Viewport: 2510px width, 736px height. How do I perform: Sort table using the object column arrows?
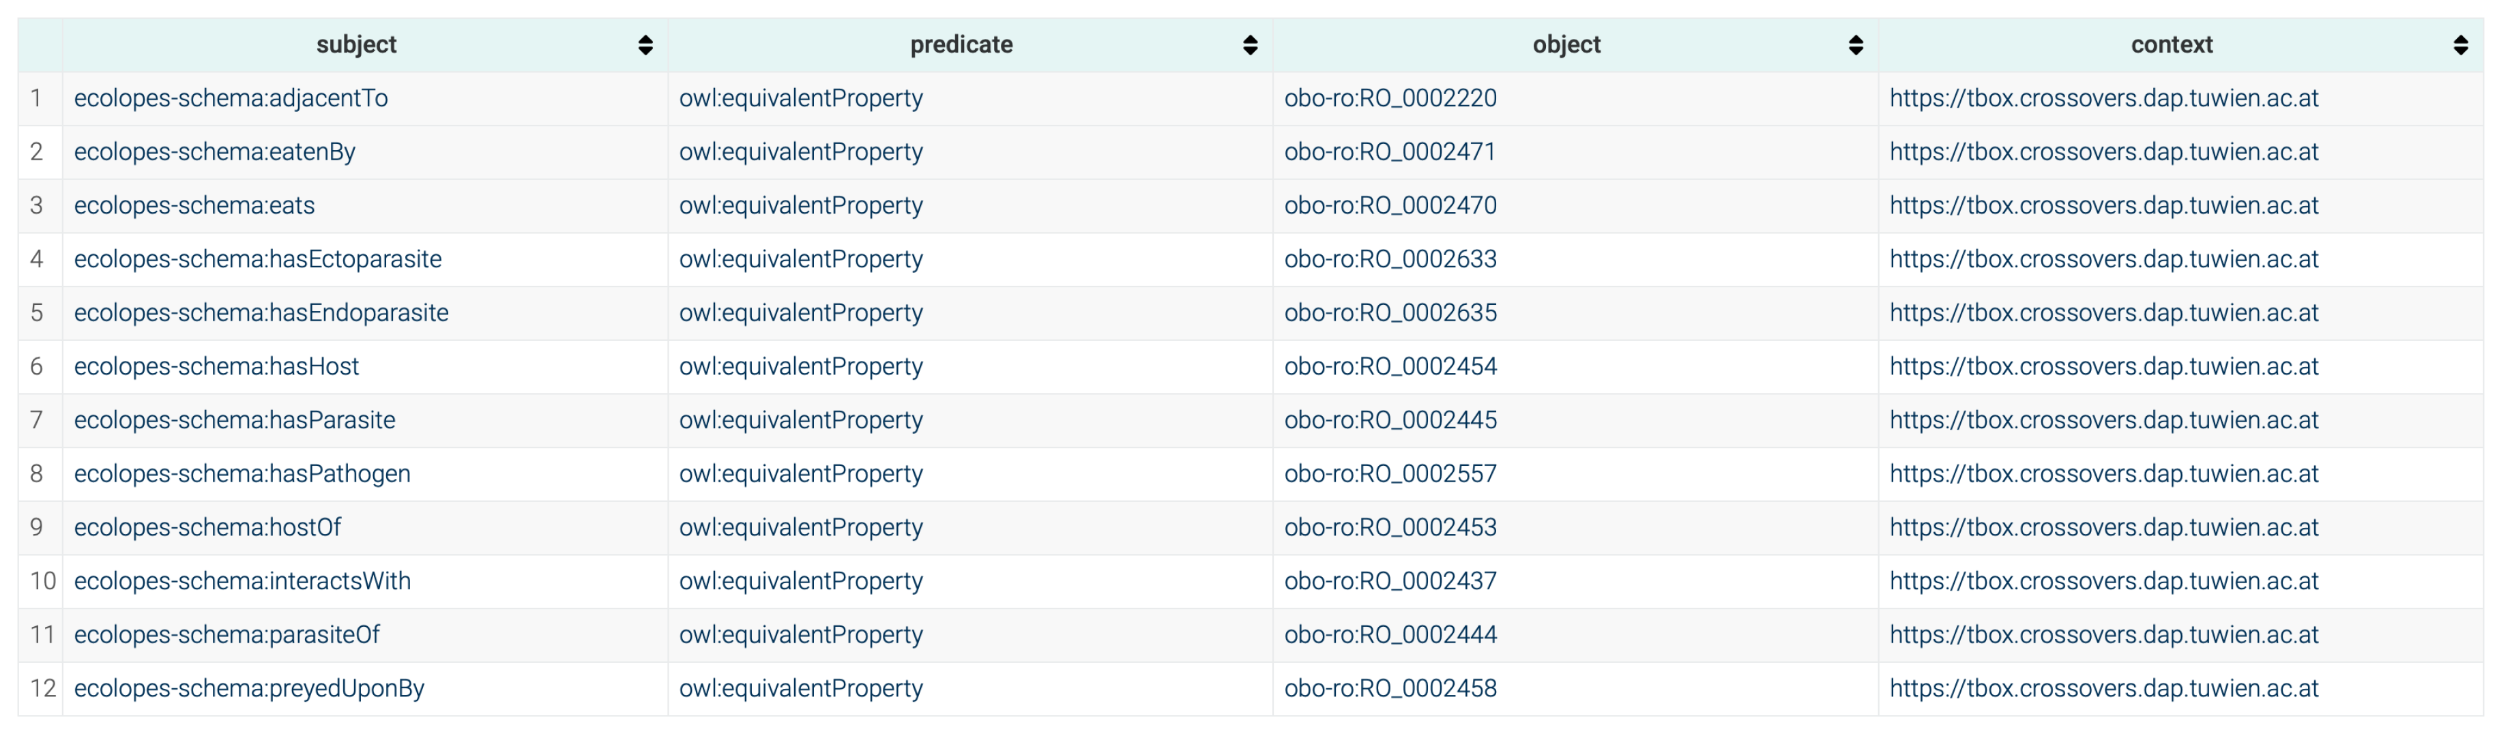1855,45
